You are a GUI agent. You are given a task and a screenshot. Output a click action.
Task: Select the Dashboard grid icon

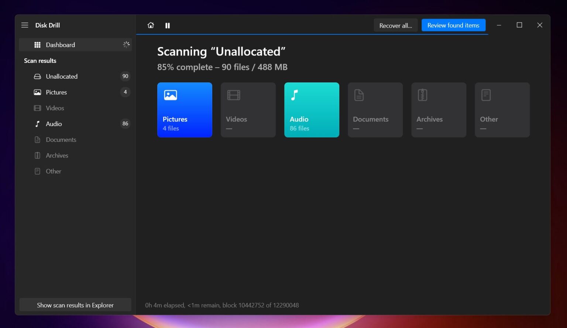click(37, 45)
